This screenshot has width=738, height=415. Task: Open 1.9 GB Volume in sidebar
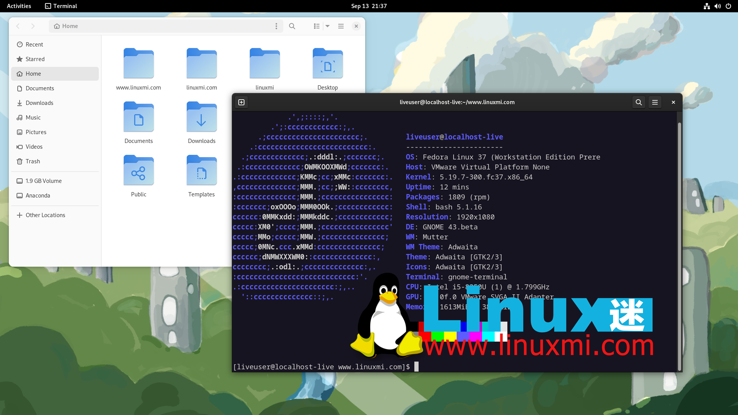55,181
